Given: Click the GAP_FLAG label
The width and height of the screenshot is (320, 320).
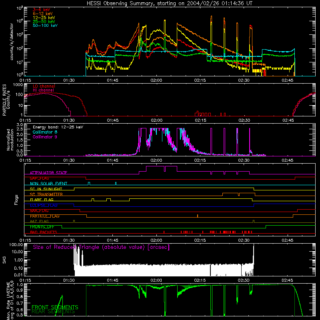Looking at the screenshot, I should point(39,178).
